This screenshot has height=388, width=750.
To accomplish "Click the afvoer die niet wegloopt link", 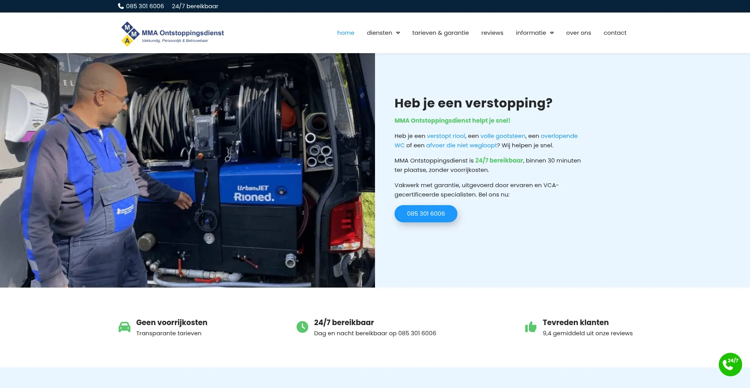I will (x=461, y=145).
